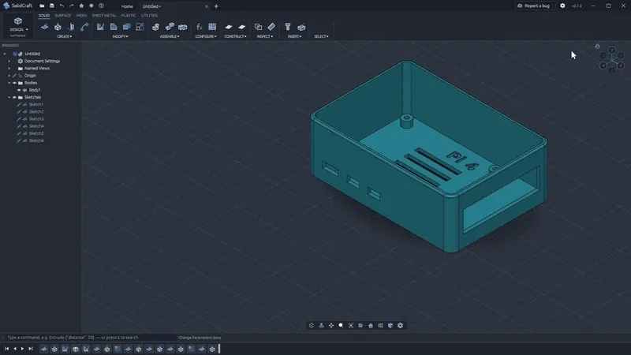Toggle visibility of Origin
Screen dimensions: 631x355
coord(14,76)
